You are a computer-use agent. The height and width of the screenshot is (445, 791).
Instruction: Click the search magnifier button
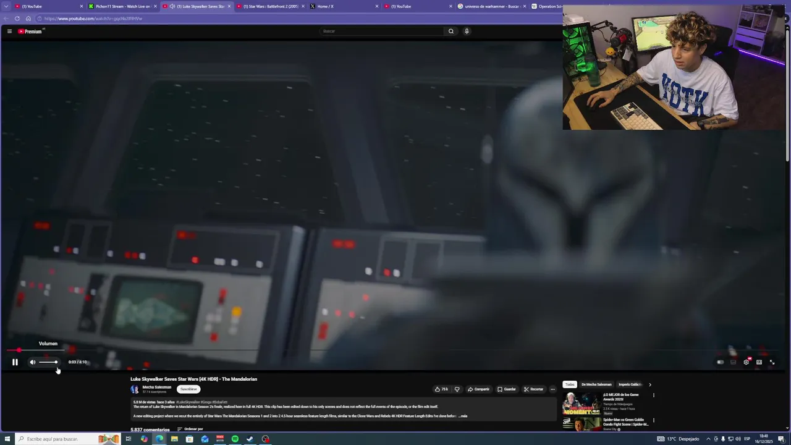[x=451, y=31]
